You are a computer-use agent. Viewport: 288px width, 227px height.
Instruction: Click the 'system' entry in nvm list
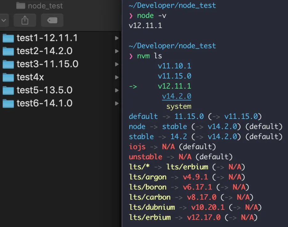coord(179,106)
